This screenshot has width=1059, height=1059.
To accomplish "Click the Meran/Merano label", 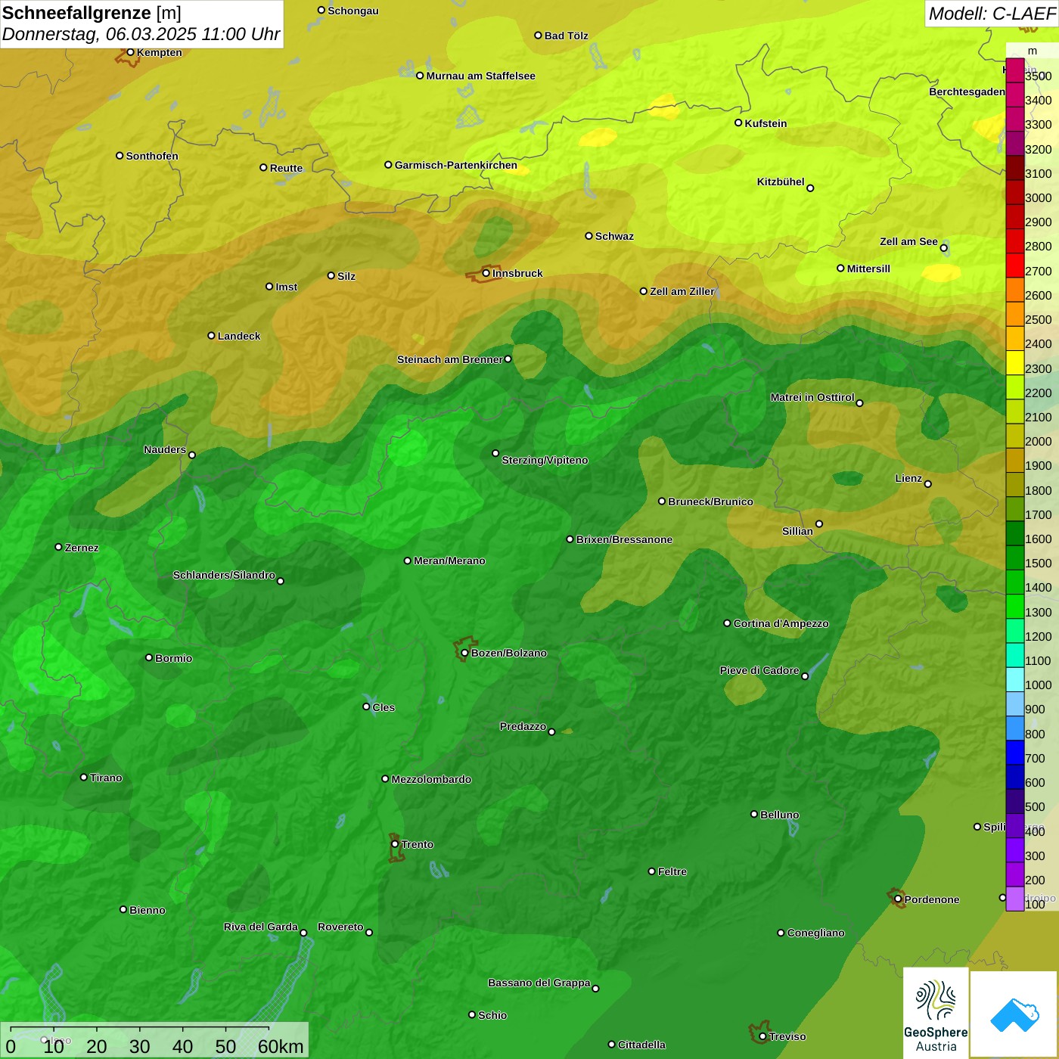I will 449,561.
